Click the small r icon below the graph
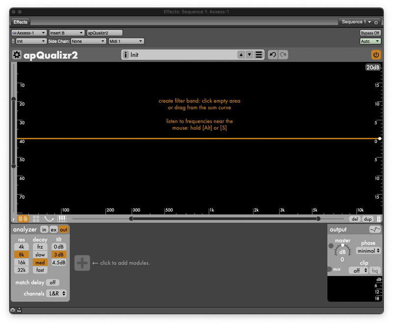 pos(14,219)
